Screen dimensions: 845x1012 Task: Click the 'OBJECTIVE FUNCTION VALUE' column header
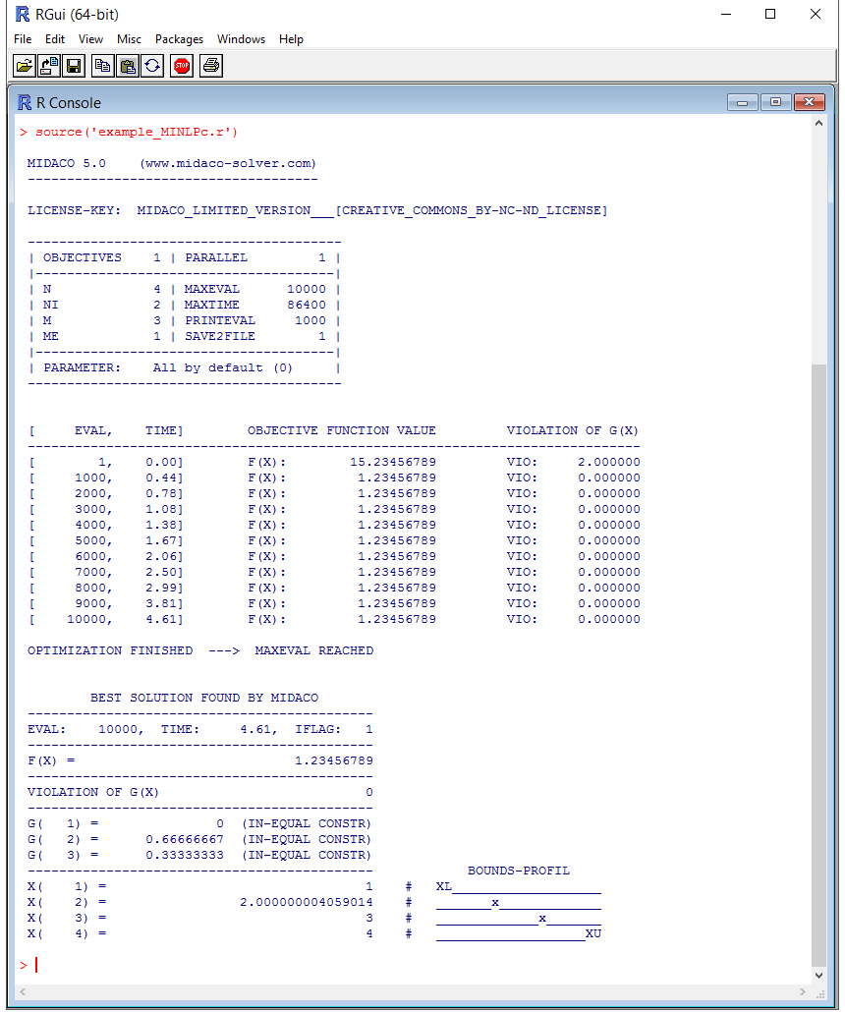[342, 430]
